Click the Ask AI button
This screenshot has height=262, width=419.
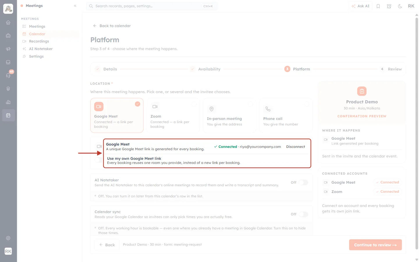360,6
